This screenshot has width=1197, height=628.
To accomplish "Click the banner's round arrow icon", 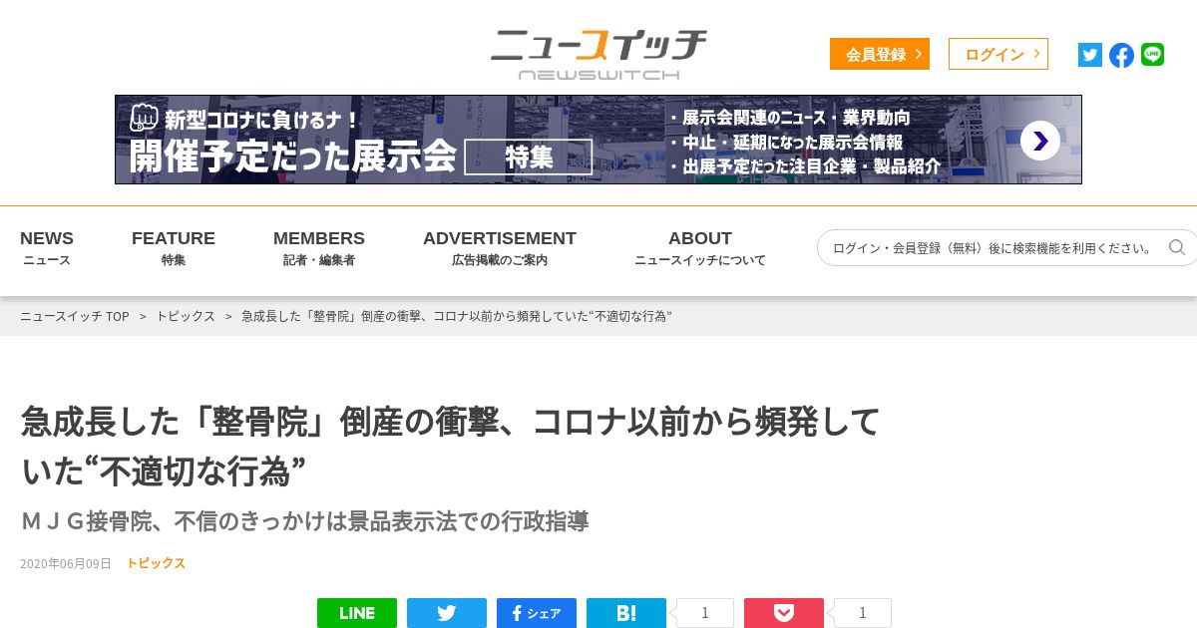I will 1040,141.
